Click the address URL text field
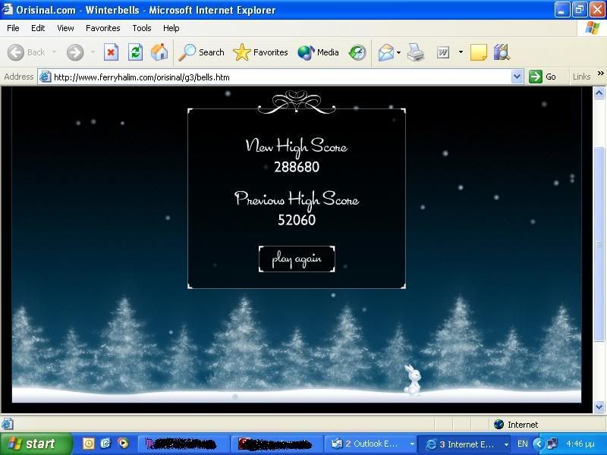The width and height of the screenshot is (607, 455). [x=280, y=77]
